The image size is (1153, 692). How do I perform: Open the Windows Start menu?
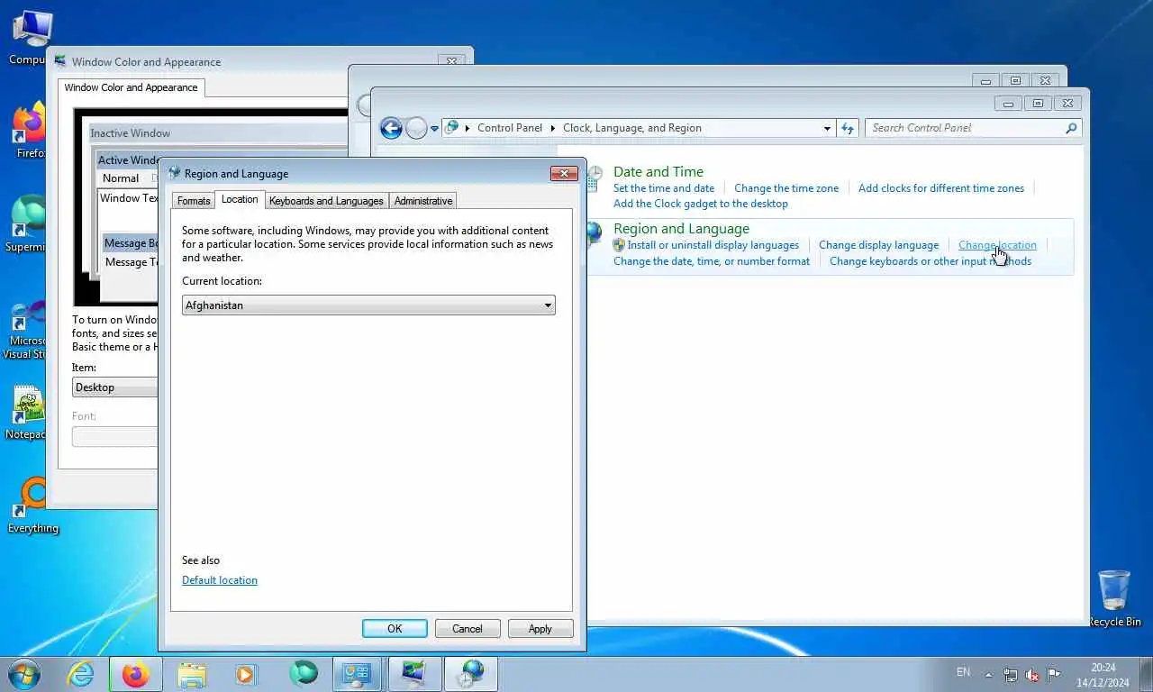pos(24,674)
